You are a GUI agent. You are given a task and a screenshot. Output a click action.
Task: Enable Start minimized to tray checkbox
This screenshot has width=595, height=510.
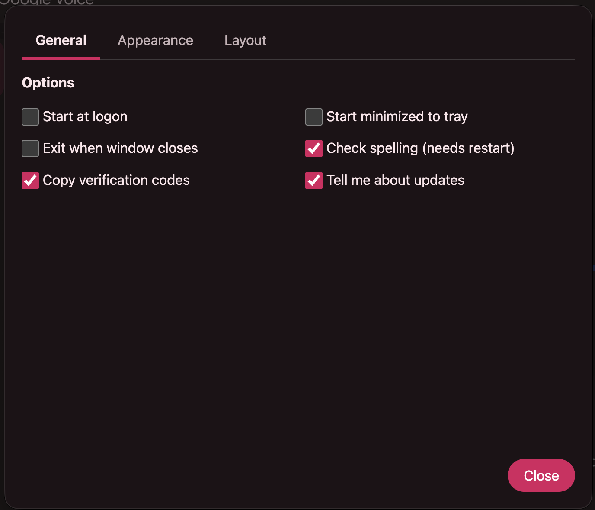coord(314,117)
